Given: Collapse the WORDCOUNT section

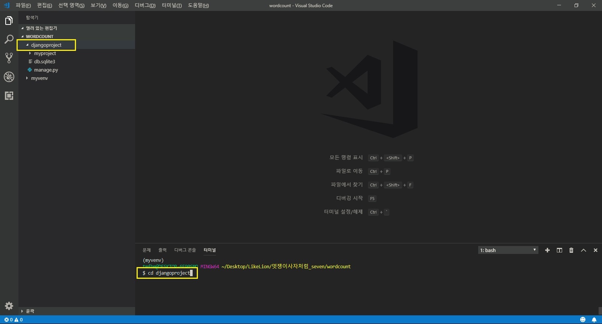Looking at the screenshot, I should [23, 37].
